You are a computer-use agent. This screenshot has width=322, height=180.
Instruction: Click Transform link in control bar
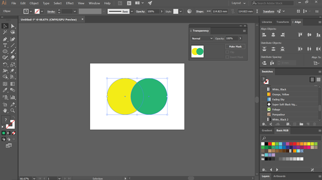[x=268, y=12]
